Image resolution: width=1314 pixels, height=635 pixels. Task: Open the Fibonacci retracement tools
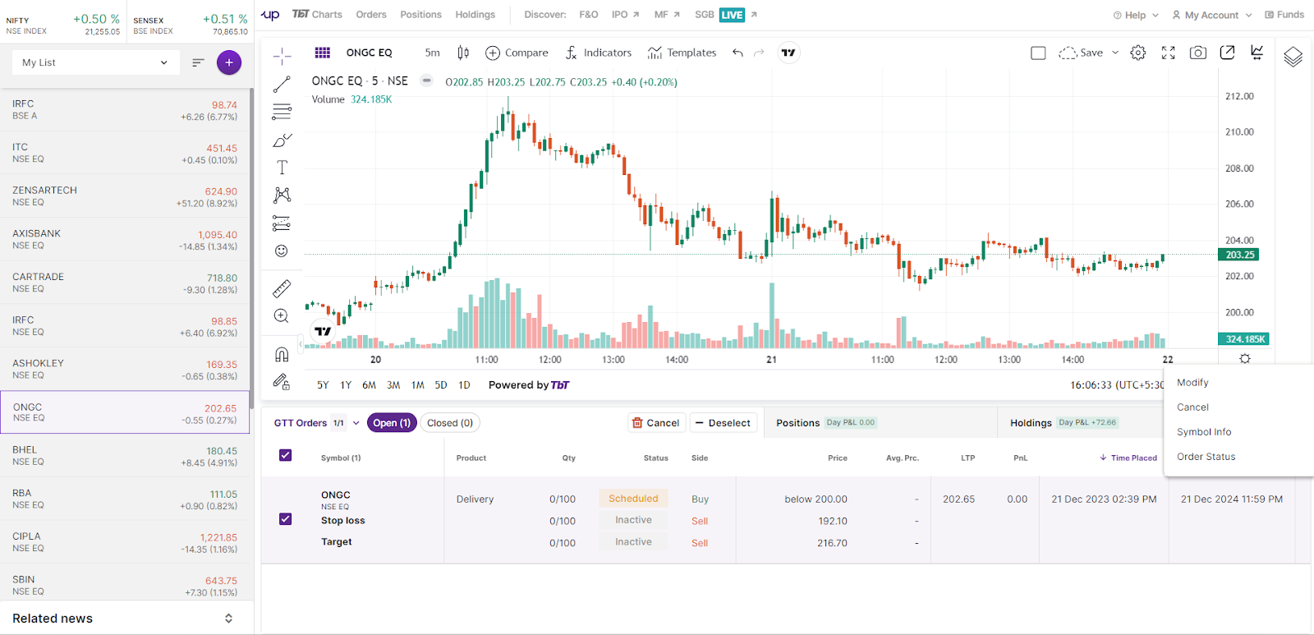282,112
